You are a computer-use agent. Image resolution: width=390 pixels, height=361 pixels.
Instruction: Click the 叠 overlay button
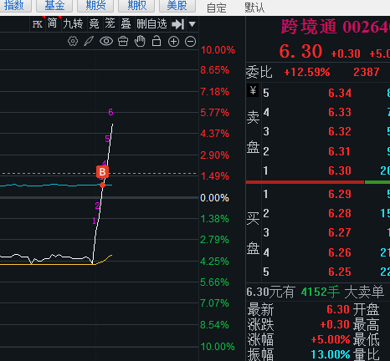[126, 24]
